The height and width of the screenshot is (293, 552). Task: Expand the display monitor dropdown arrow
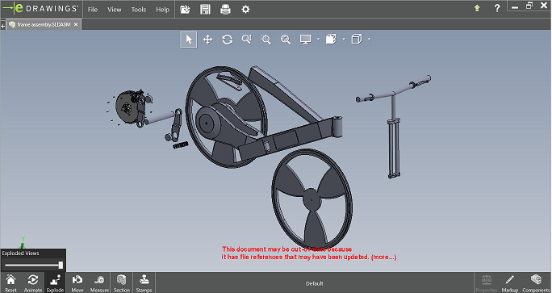[318, 39]
